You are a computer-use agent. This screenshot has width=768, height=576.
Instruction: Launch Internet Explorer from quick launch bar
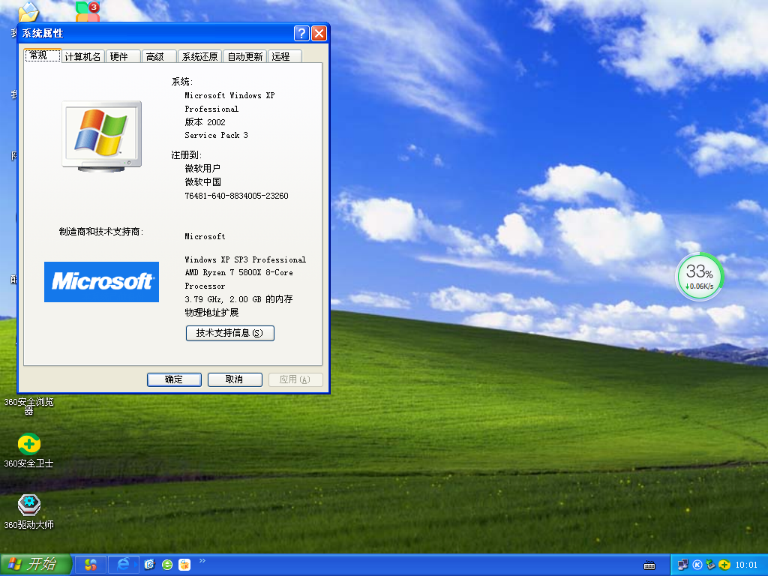123,564
